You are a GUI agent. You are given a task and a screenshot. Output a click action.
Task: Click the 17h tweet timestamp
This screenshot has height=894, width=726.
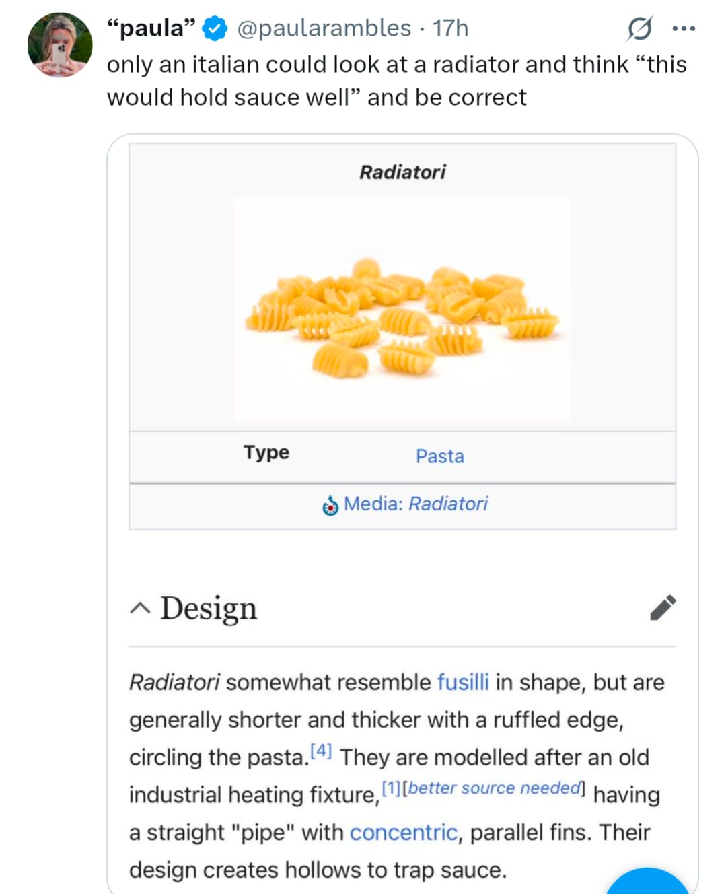450,28
